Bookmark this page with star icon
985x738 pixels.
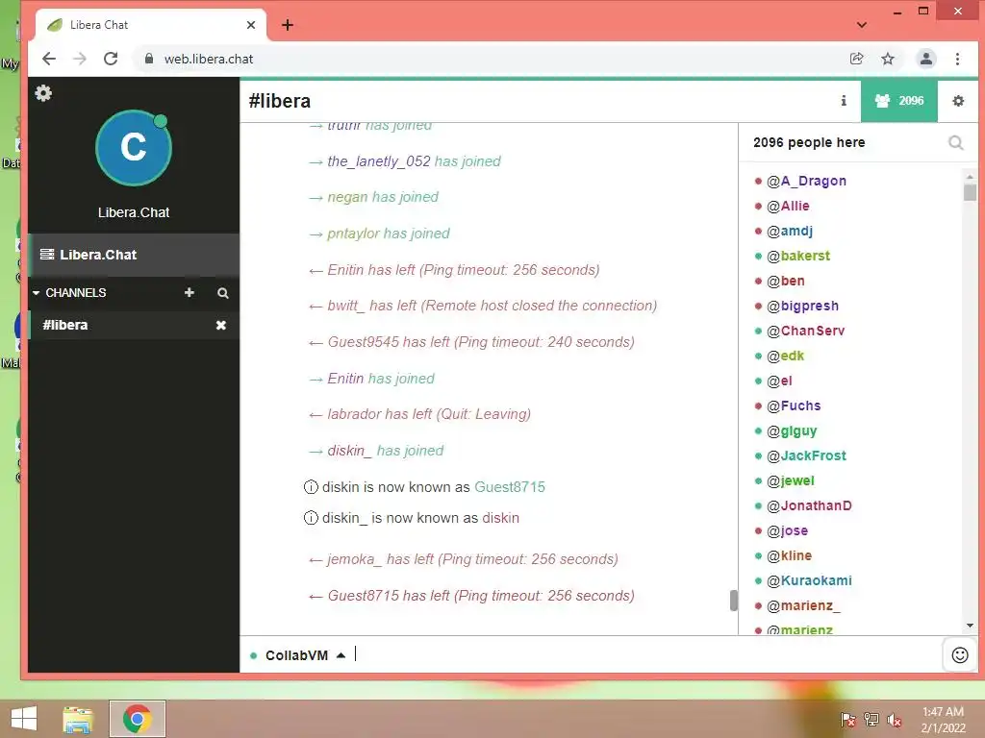888,59
